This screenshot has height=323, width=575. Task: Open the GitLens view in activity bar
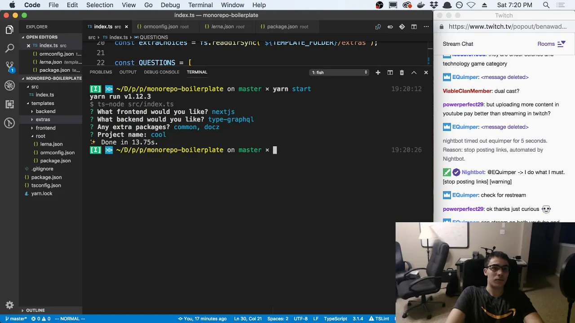[x=9, y=123]
